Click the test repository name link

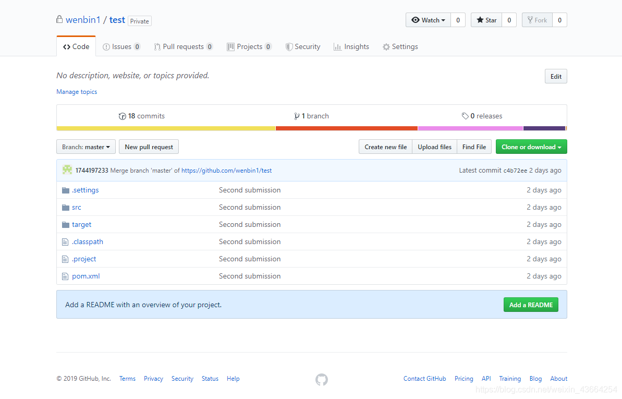(x=117, y=20)
